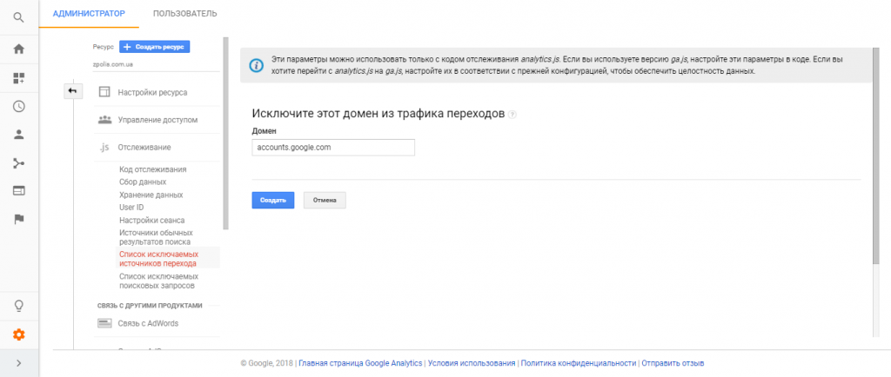Open Настройки ресурса in the resource menu
The image size is (891, 377).
[152, 92]
